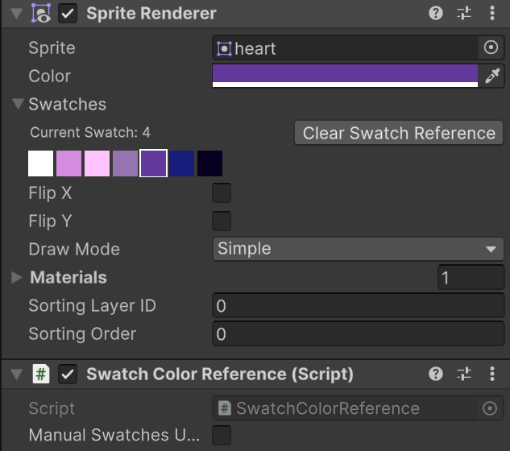Open Sprite Renderer preset sliders icon
Viewport: 510px width, 451px height.
pyautogui.click(x=464, y=14)
